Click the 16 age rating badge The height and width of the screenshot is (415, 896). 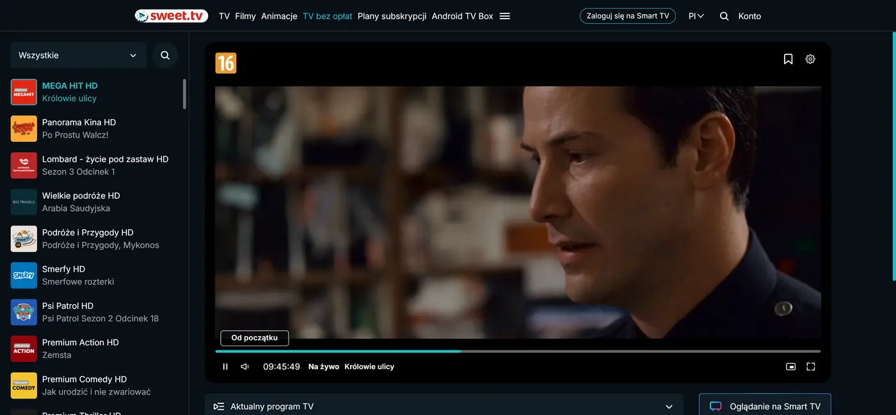[226, 63]
